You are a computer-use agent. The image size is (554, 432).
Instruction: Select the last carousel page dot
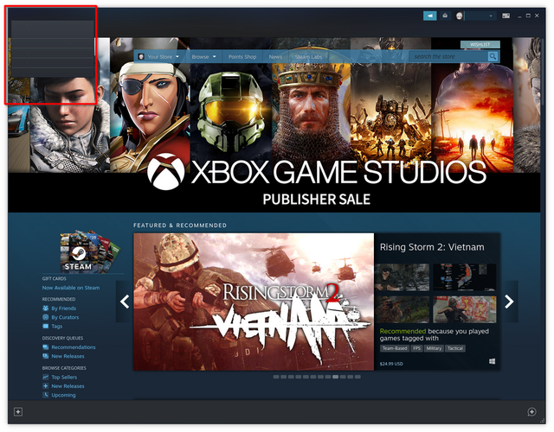(x=358, y=377)
